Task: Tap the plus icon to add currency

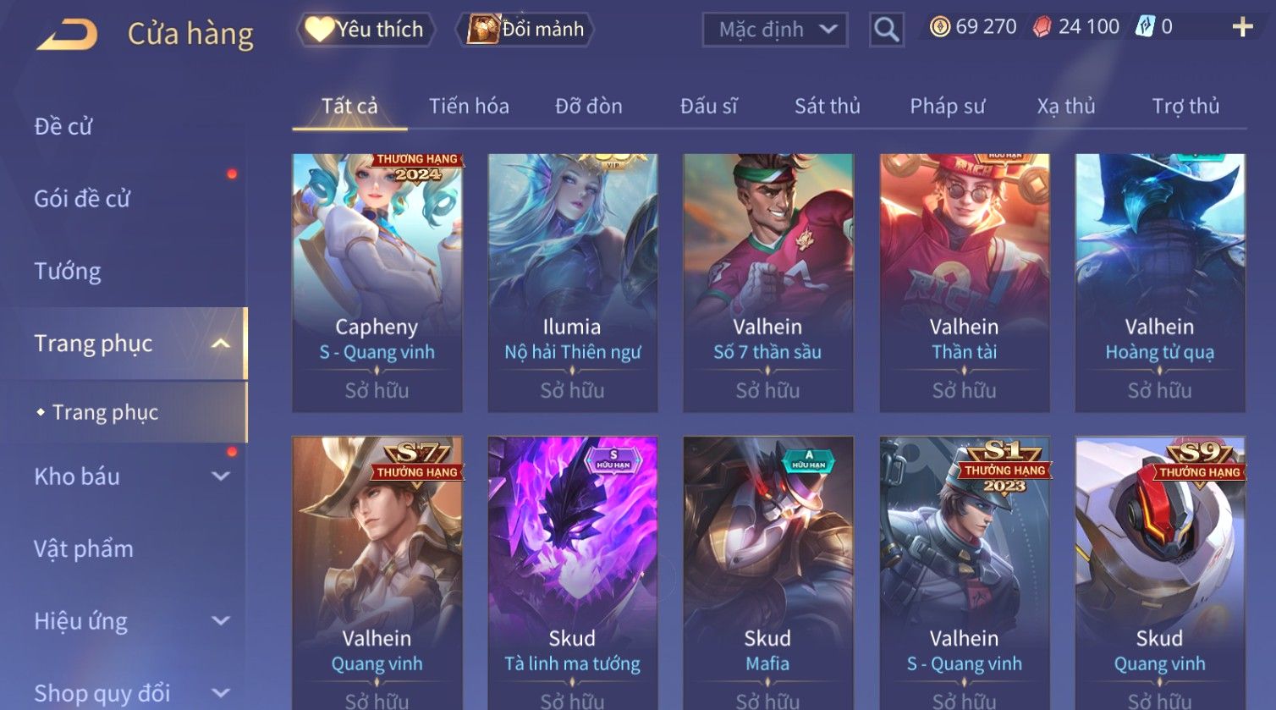Action: click(1242, 27)
